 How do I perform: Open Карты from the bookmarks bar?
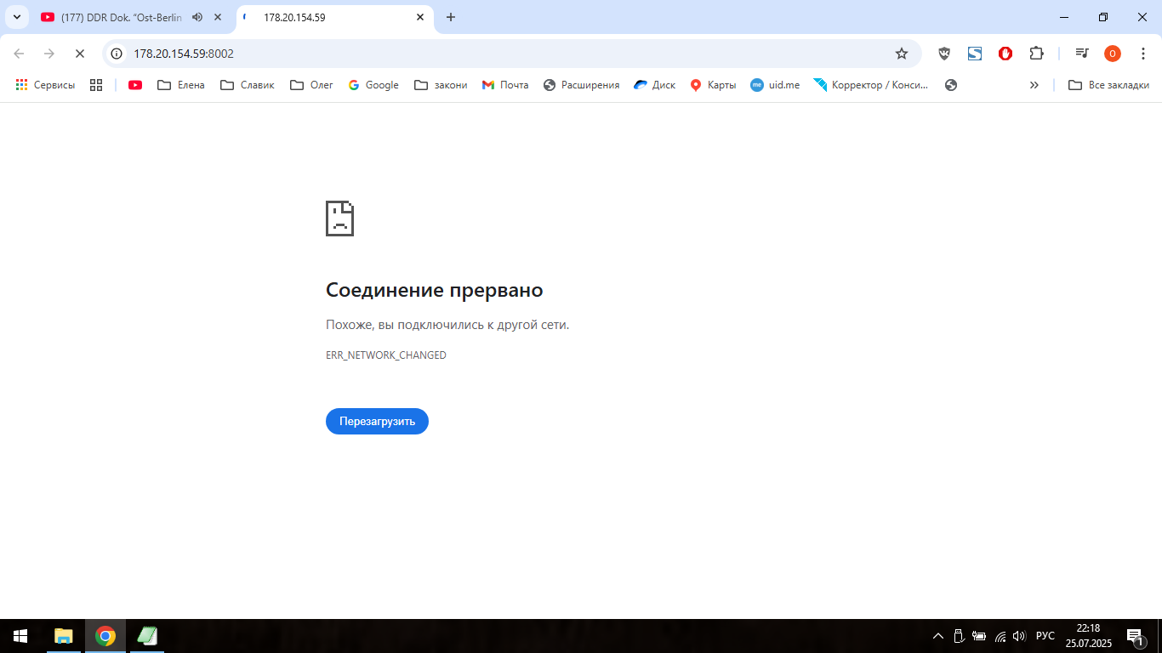coord(713,84)
